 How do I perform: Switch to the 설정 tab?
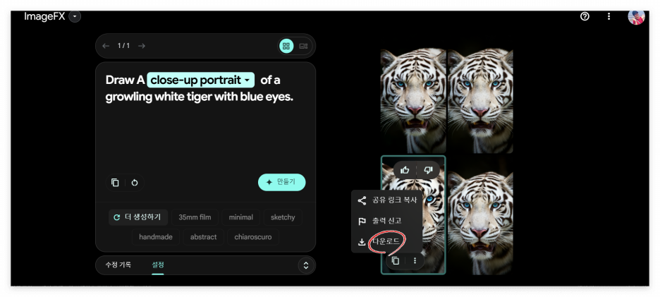(x=158, y=265)
